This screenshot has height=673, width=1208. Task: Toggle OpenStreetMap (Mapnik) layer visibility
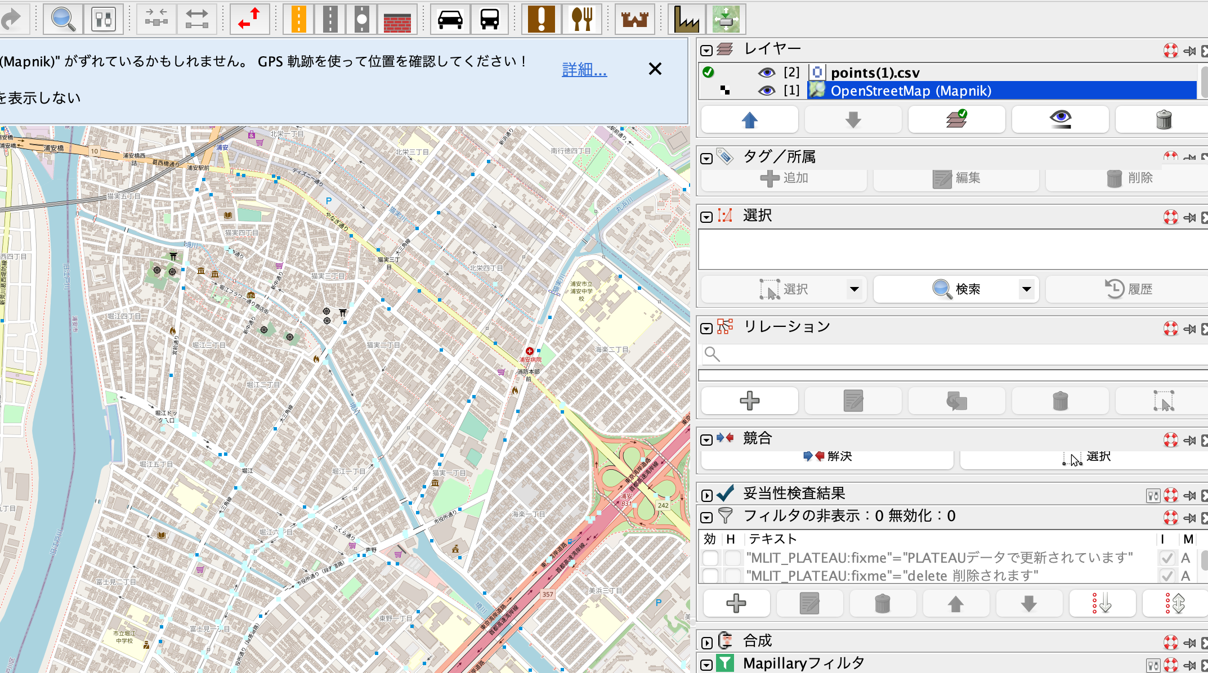pyautogui.click(x=767, y=90)
